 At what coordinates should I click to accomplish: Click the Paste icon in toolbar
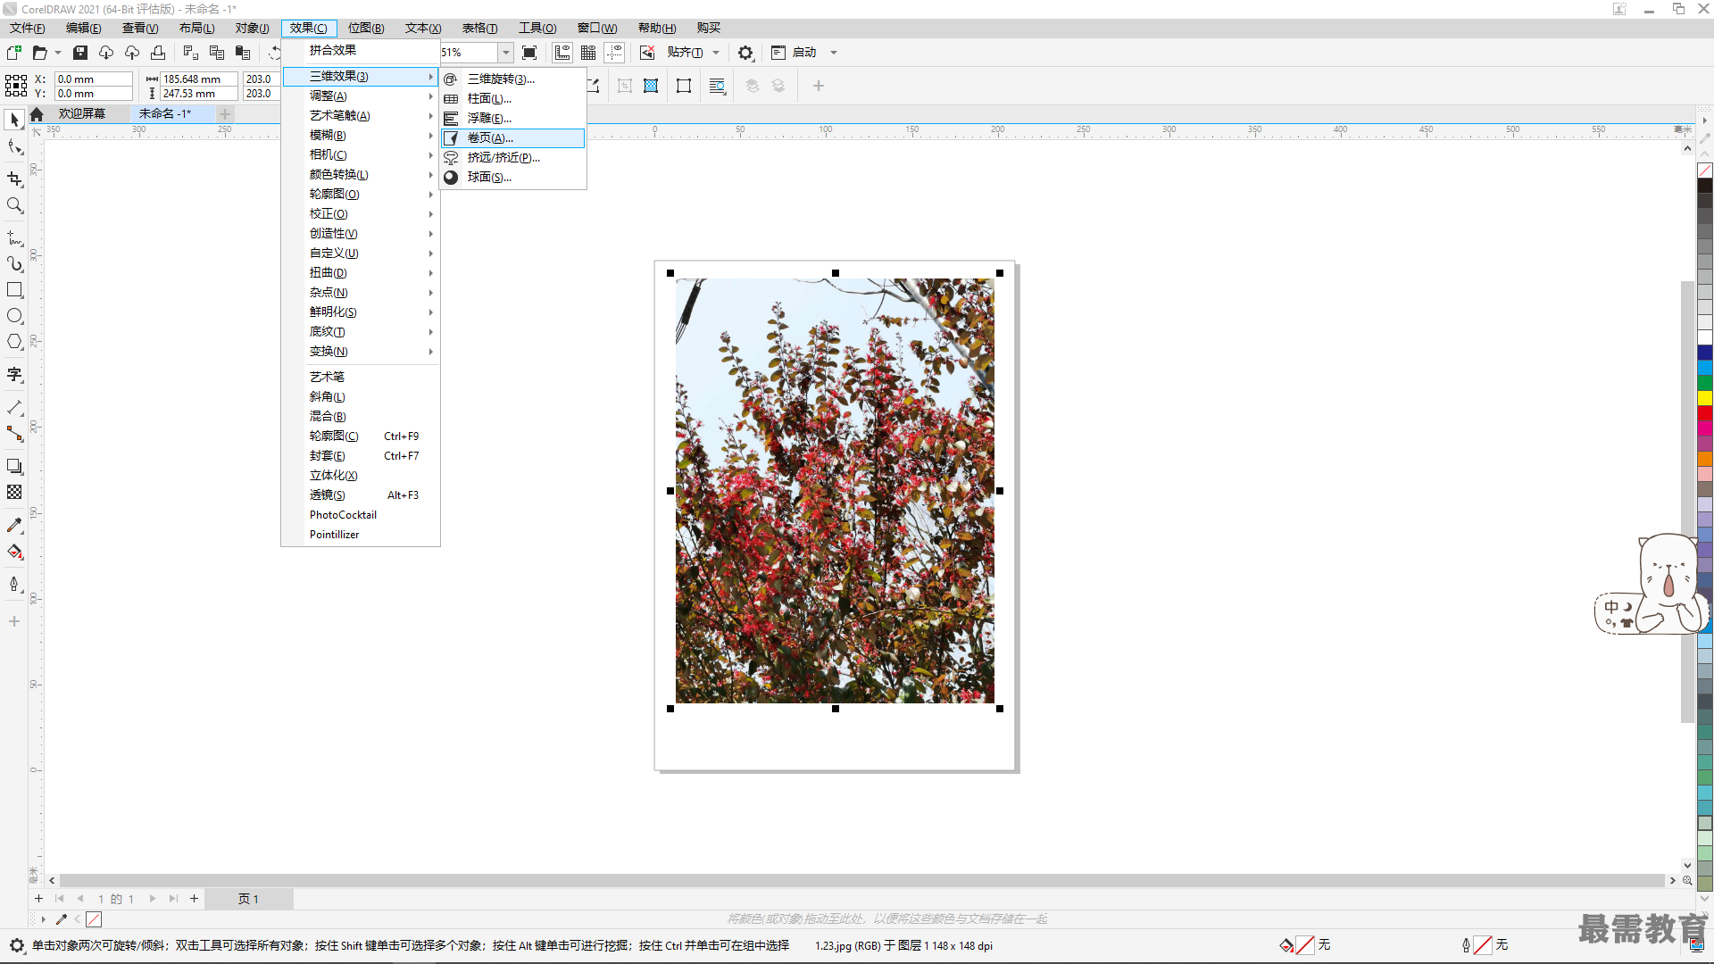(243, 53)
